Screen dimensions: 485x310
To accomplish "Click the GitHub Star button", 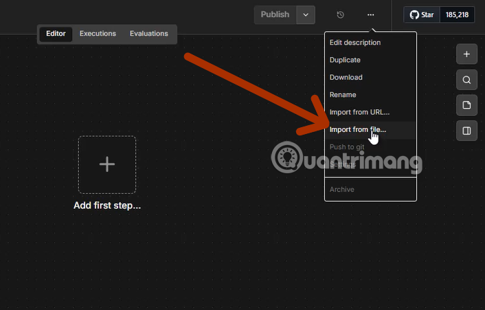I will (422, 14).
